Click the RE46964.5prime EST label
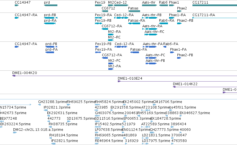Viewport: 237px width, 145px height. point(109,141)
